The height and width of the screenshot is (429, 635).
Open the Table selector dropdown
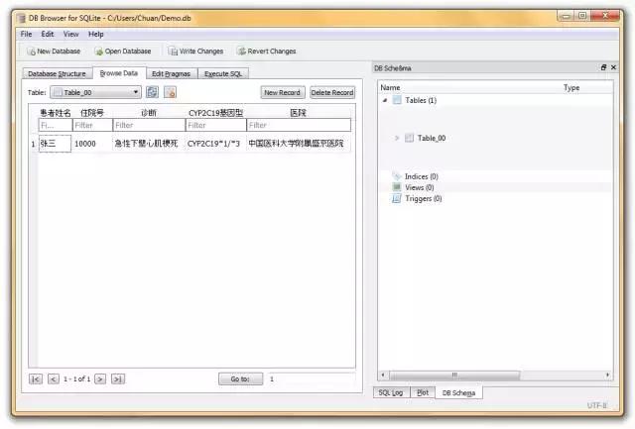(x=95, y=92)
